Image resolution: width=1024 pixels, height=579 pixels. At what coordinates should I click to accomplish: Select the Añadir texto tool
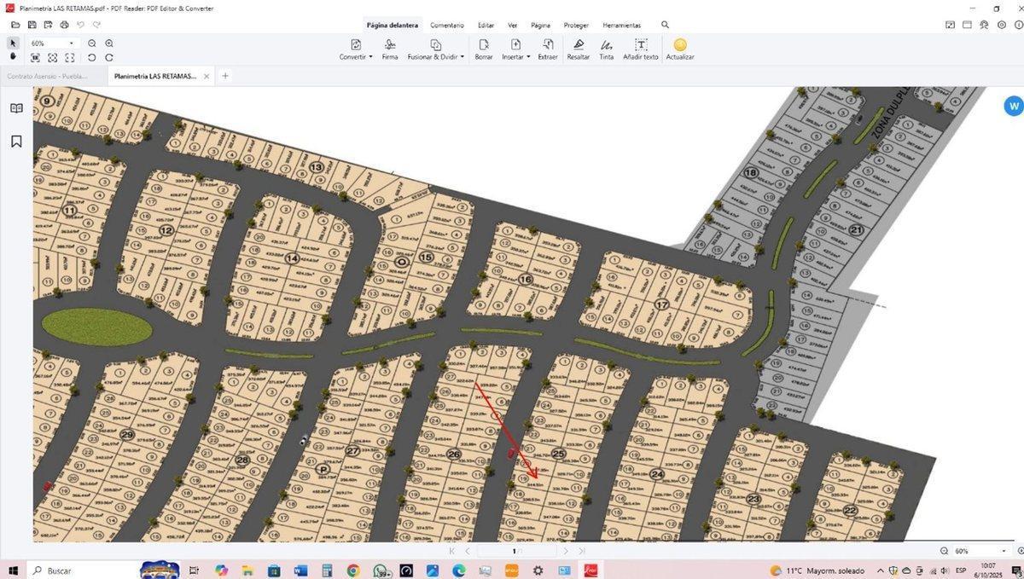click(641, 49)
